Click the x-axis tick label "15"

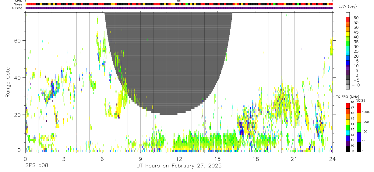pyautogui.click(x=217, y=159)
